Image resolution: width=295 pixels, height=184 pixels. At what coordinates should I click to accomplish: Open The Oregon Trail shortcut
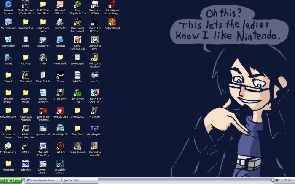78,92
